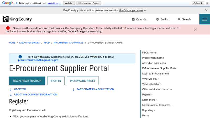Image resolution: width=210 pixels, height=118 pixels.
Task: Go to Executive Services breadcrumb
Action: pos(29,43)
